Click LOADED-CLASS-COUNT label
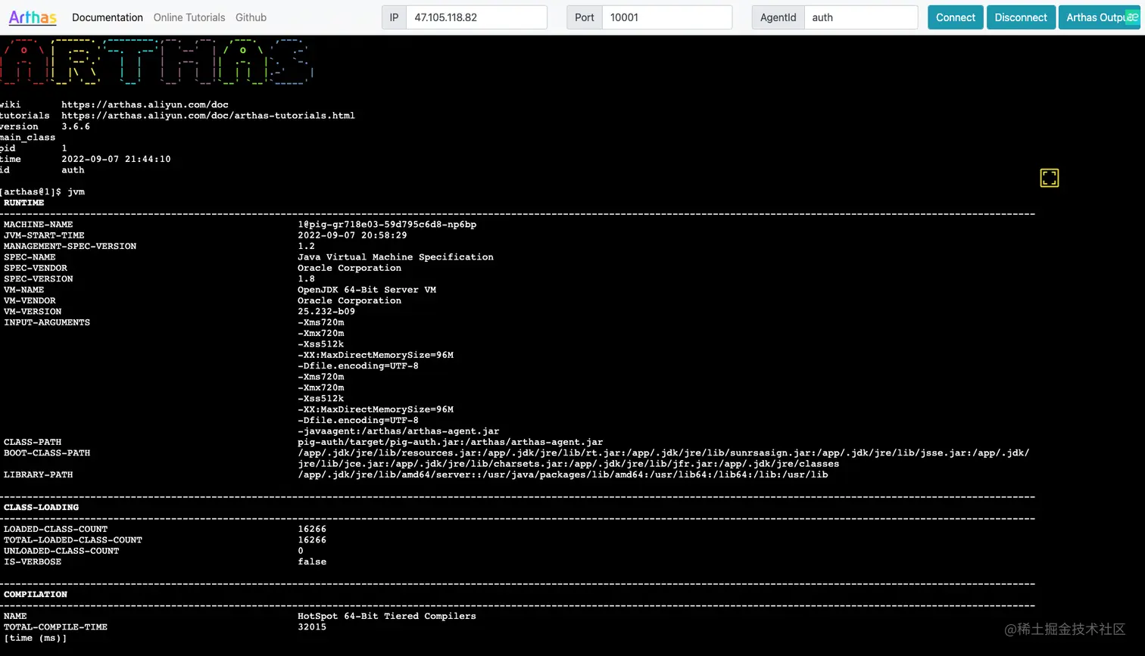 56,529
